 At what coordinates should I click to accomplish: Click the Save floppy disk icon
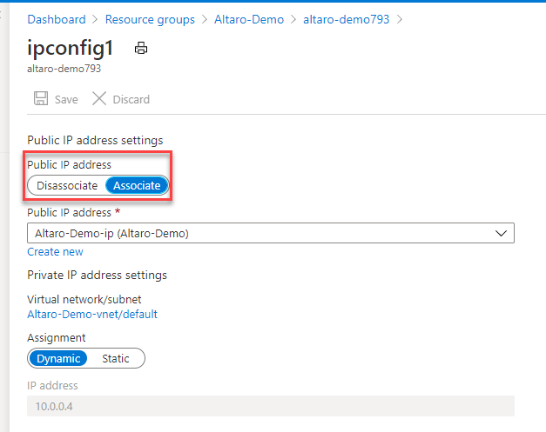[41, 98]
